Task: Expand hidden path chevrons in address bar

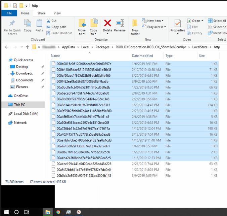Action: 39,47
